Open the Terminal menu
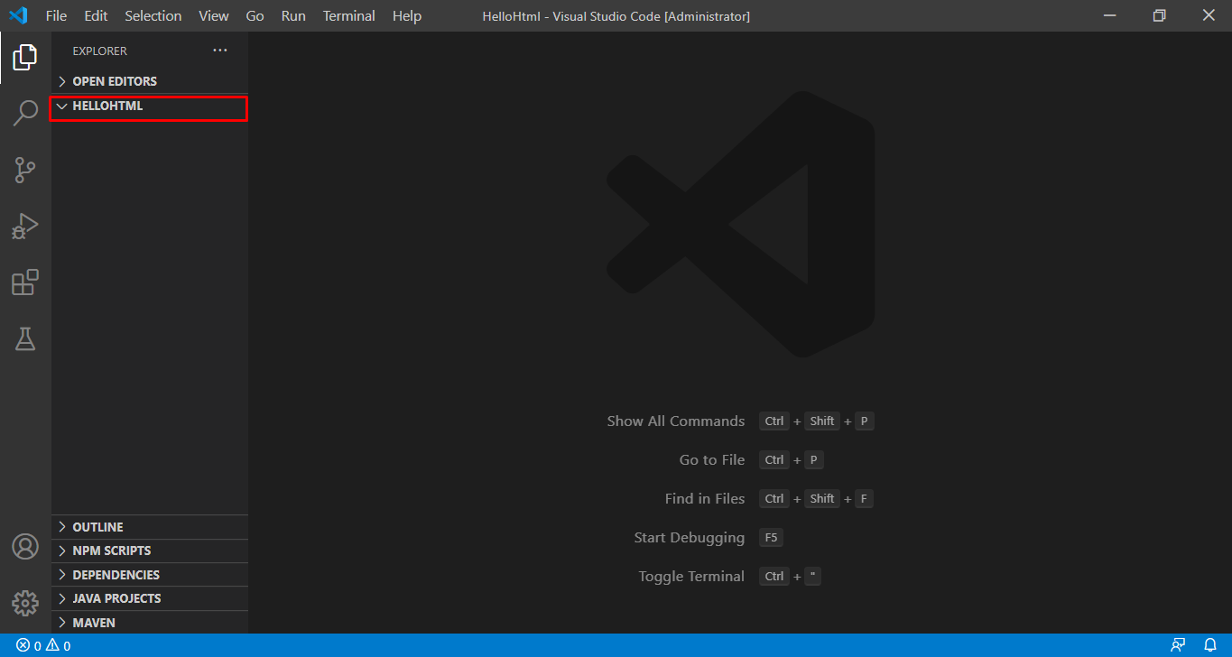 (x=348, y=16)
